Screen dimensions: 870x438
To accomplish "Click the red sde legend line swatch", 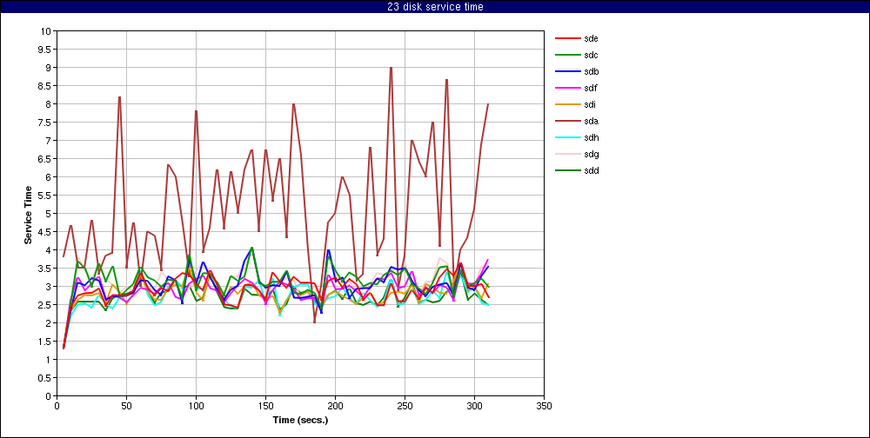I will tap(566, 38).
